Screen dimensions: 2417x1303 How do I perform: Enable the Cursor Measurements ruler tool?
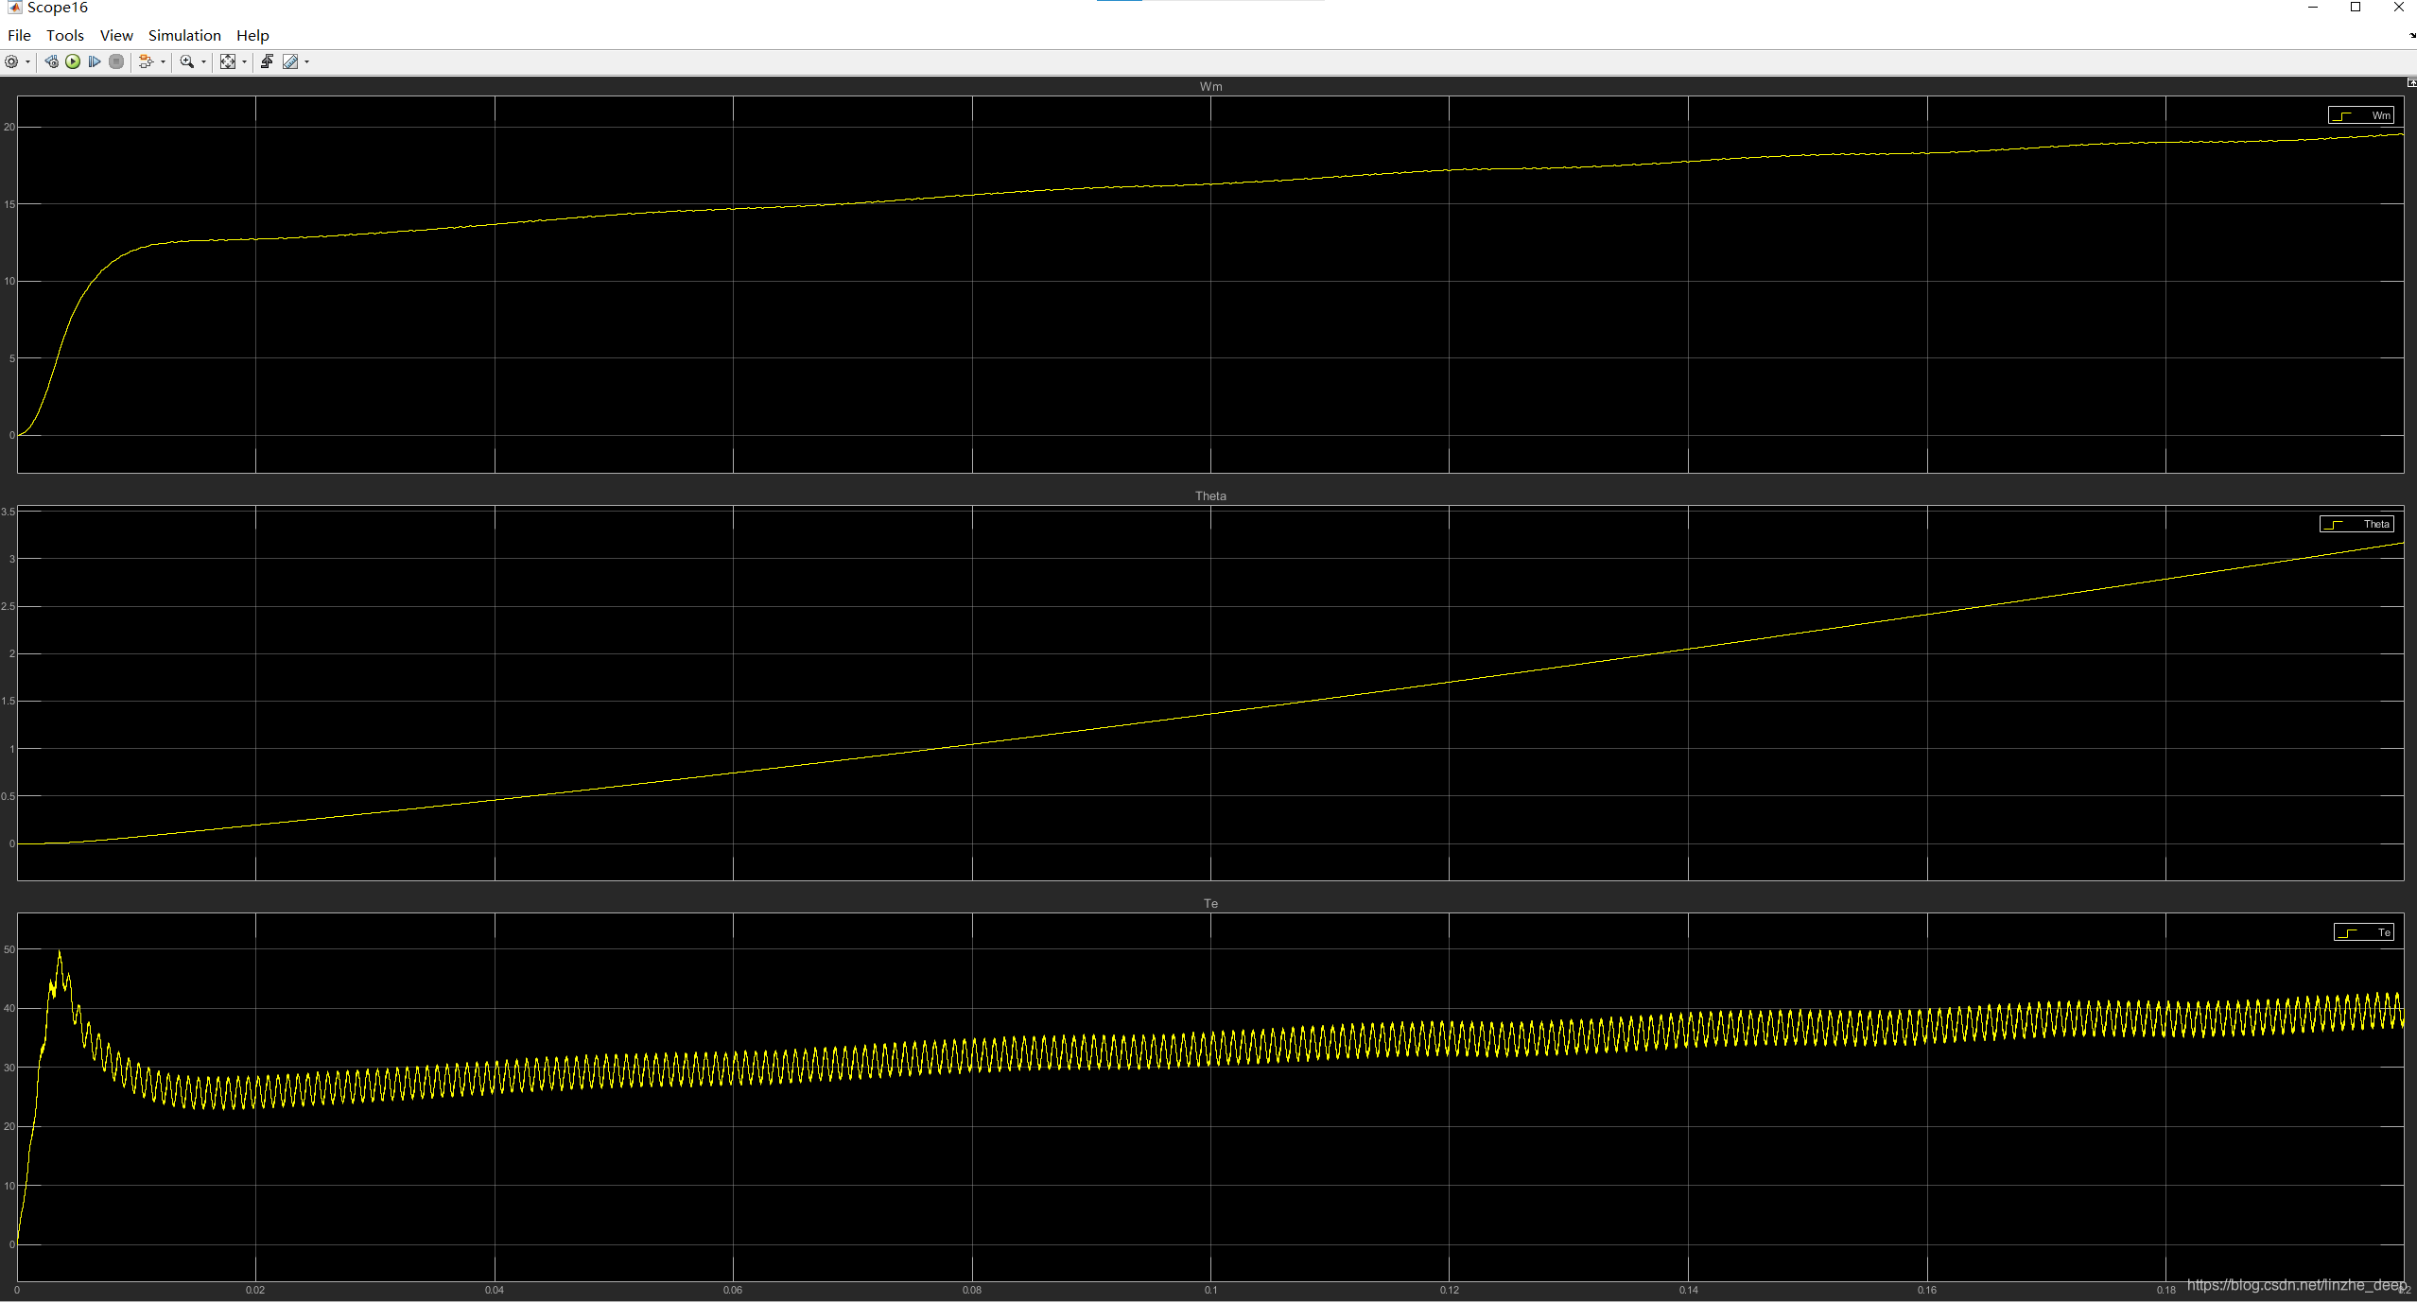pos(290,61)
